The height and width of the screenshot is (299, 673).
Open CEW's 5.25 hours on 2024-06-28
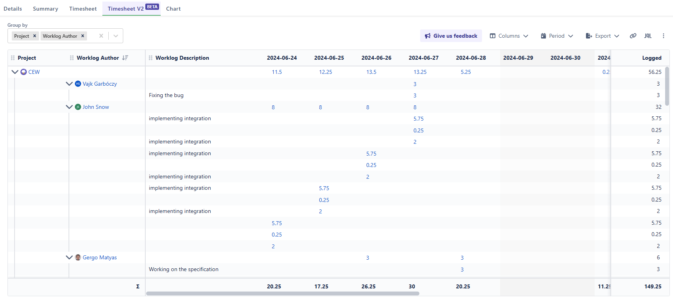466,72
